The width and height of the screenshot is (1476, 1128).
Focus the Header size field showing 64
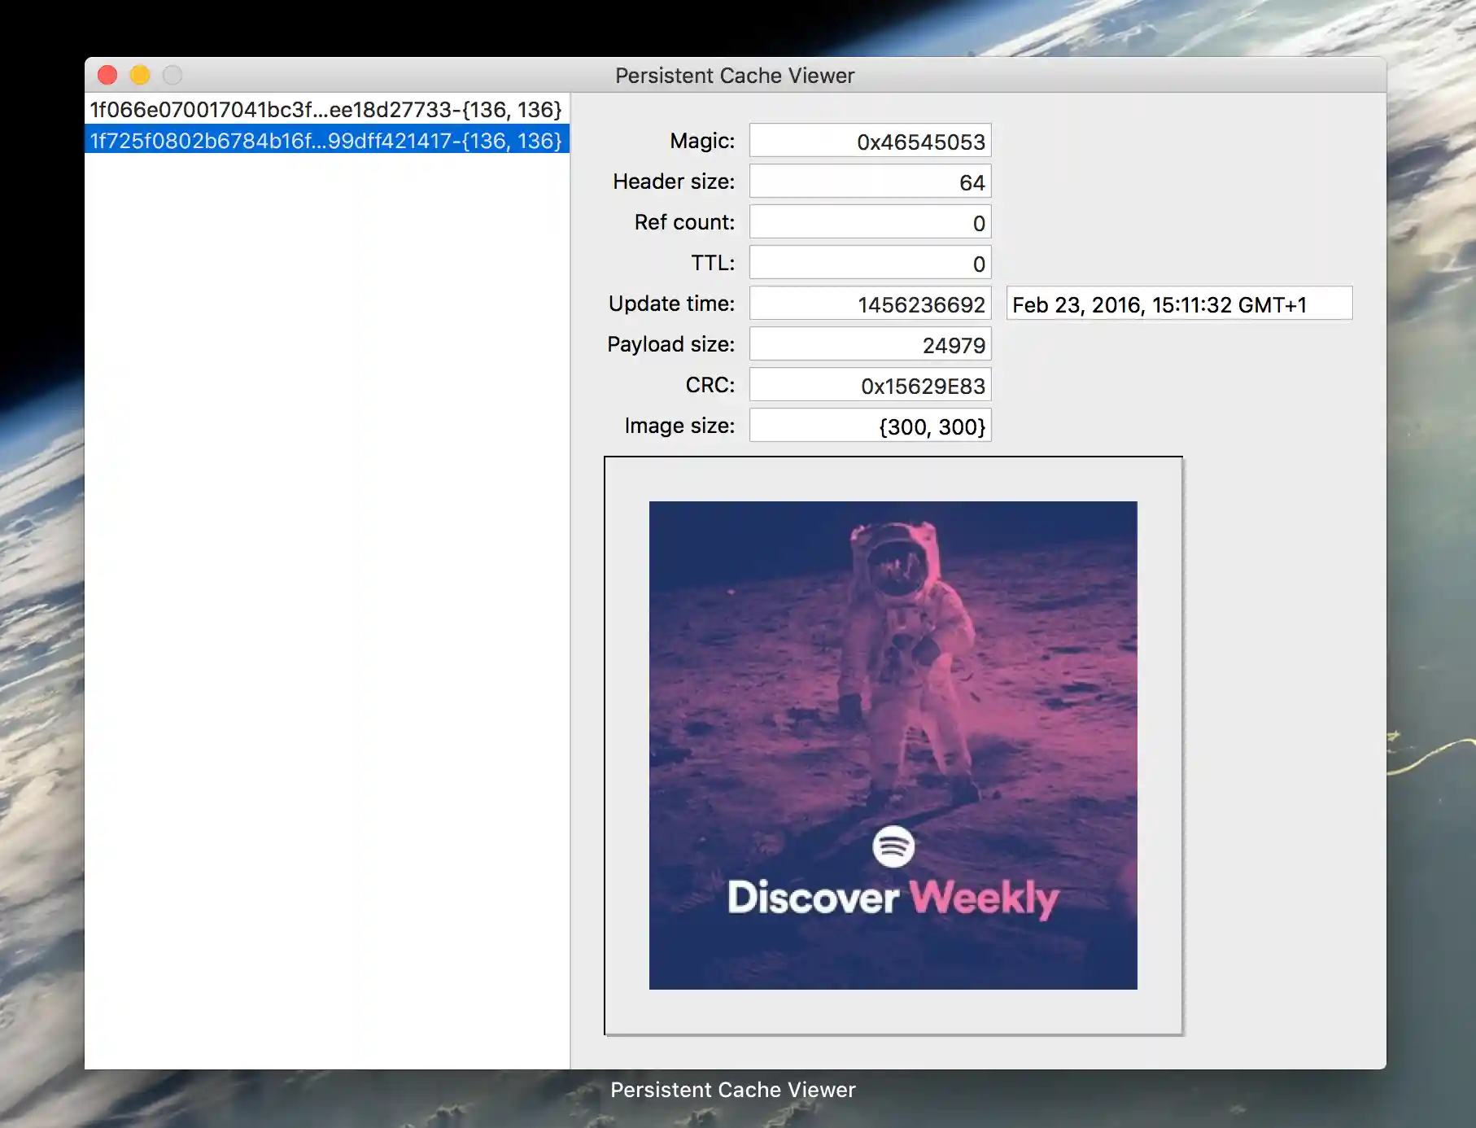(x=870, y=182)
